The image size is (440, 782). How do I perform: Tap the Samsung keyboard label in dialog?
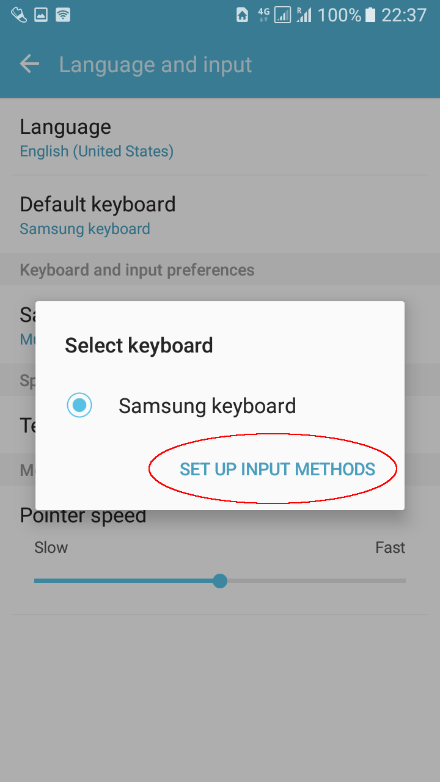pos(207,406)
